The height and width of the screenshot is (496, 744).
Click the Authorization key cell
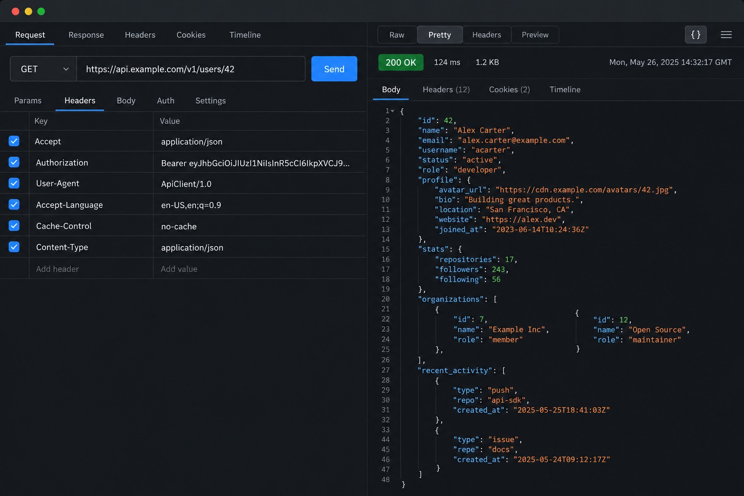(x=91, y=163)
